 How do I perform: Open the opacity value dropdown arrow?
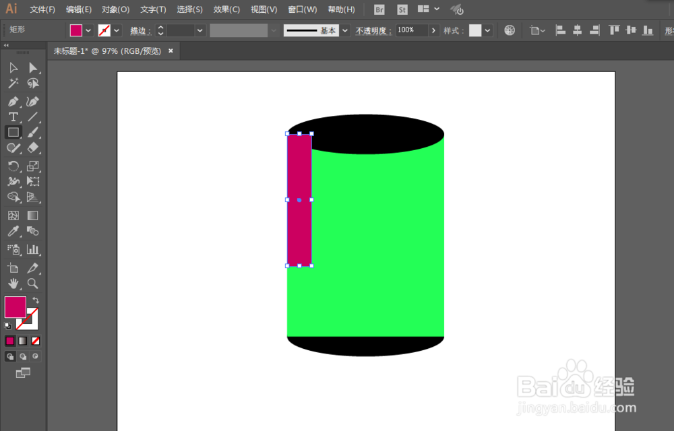(434, 30)
